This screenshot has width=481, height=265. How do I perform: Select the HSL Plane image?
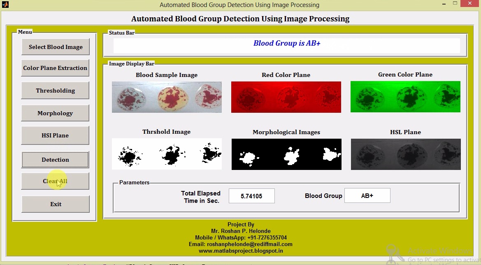point(405,154)
